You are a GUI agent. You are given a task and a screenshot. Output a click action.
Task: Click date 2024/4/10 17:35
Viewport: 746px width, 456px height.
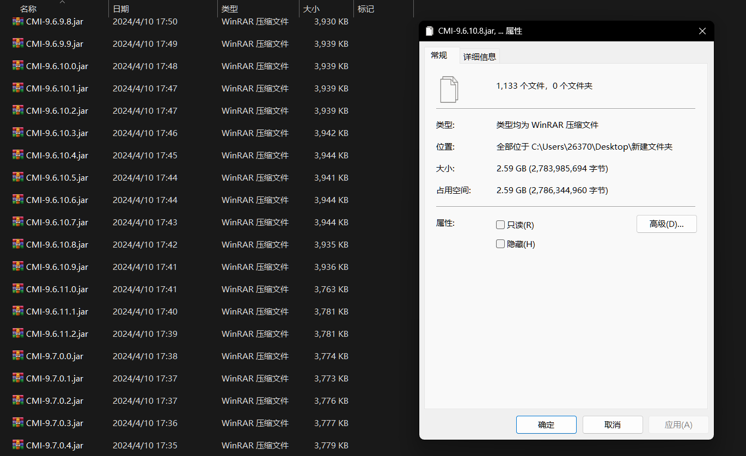[145, 445]
